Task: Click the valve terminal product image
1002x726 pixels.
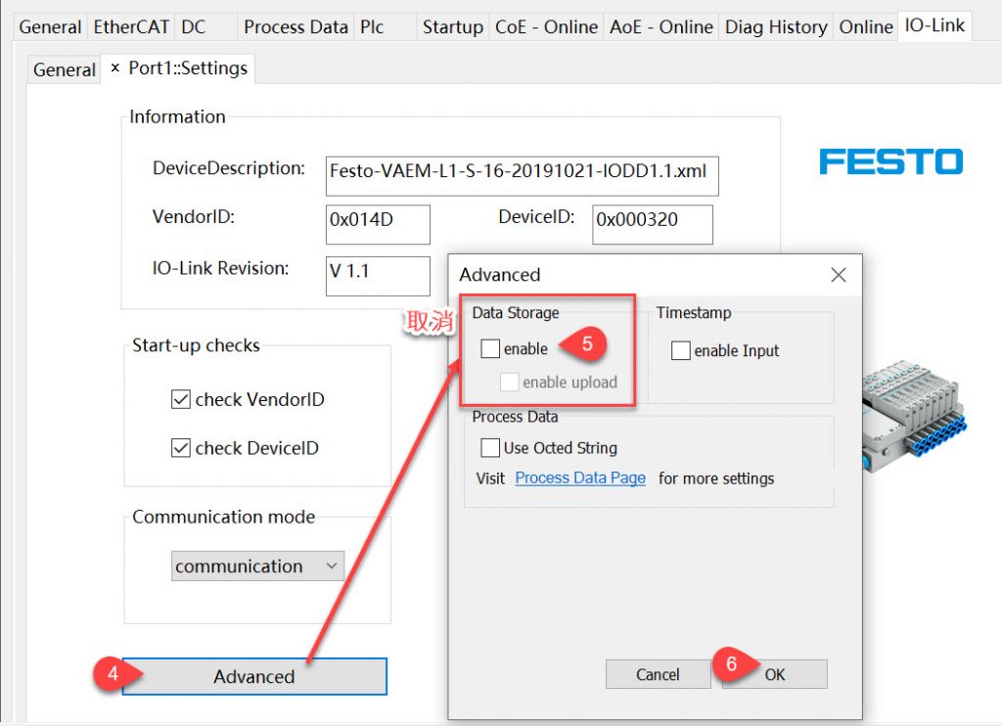Action: pyautogui.click(x=915, y=414)
